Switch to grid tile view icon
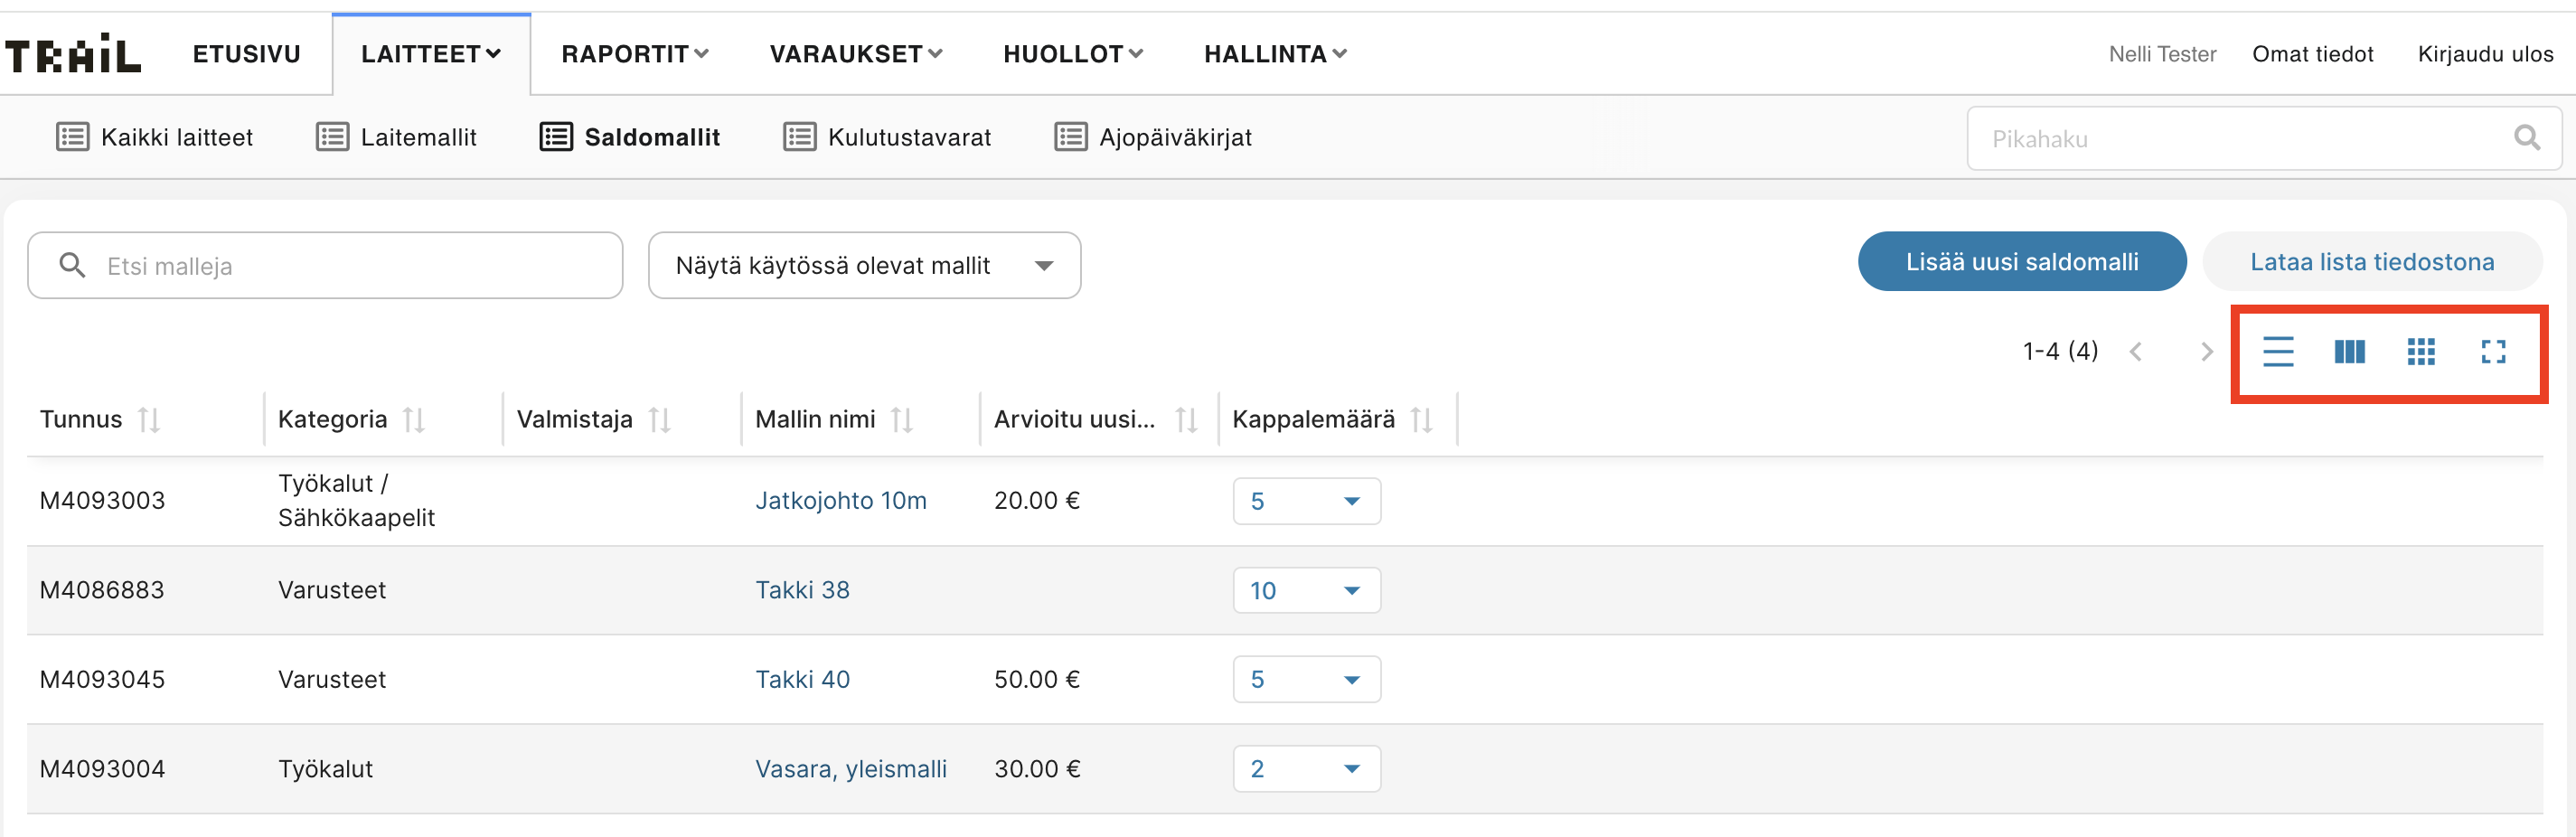The height and width of the screenshot is (837, 2576). point(2421,352)
